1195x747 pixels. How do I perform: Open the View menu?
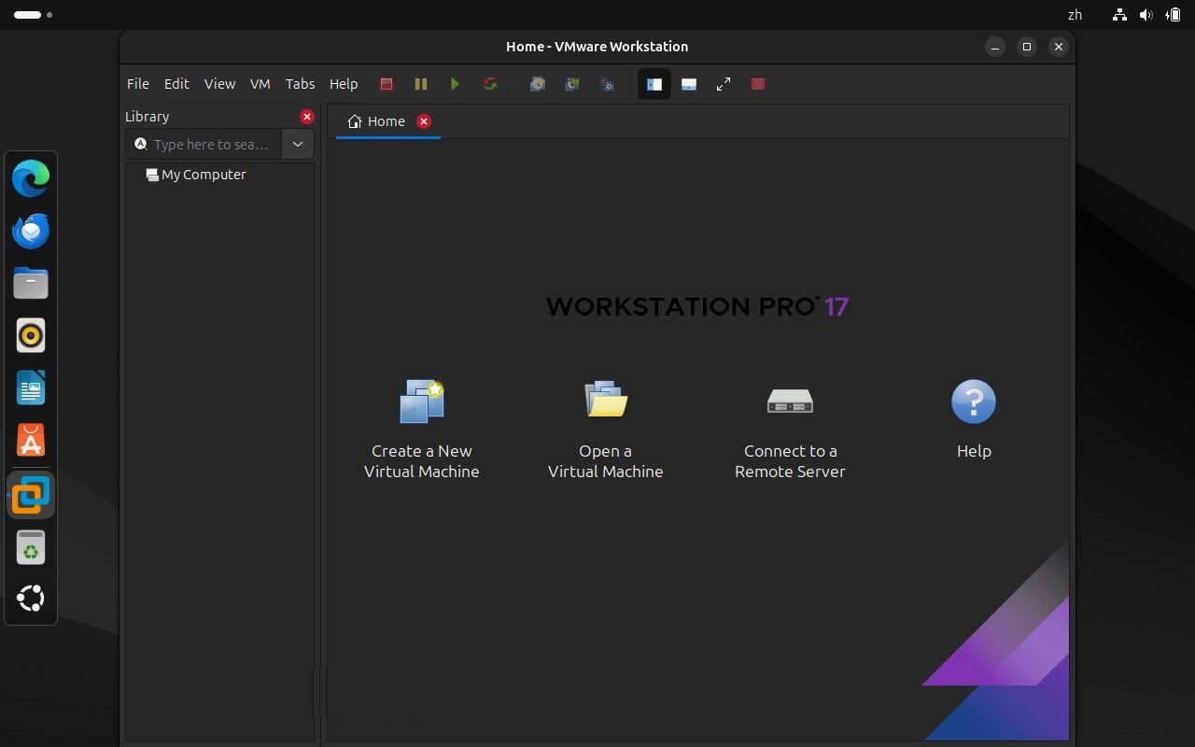click(x=219, y=84)
